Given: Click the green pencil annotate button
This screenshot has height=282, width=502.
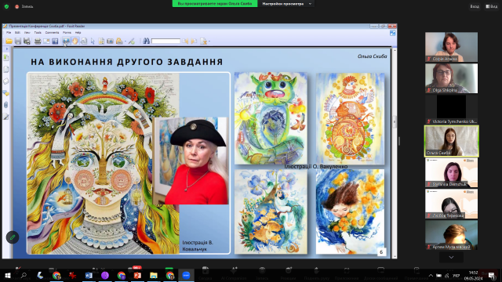Looking at the screenshot, I should tap(13, 237).
